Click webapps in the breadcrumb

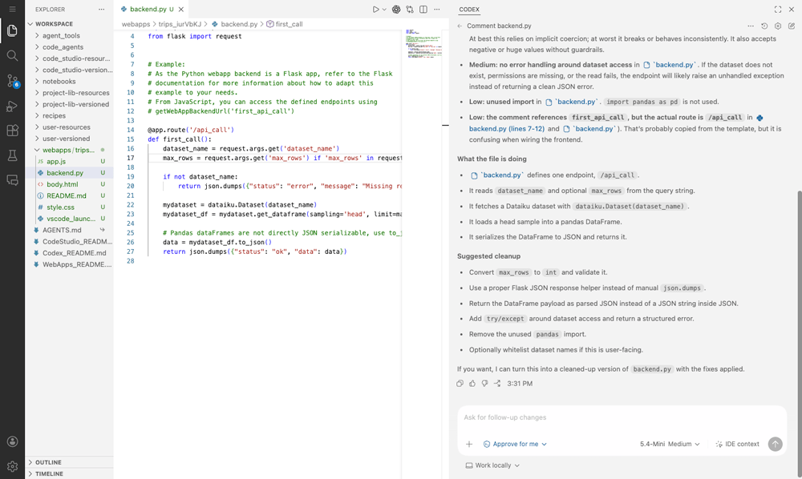click(x=136, y=24)
